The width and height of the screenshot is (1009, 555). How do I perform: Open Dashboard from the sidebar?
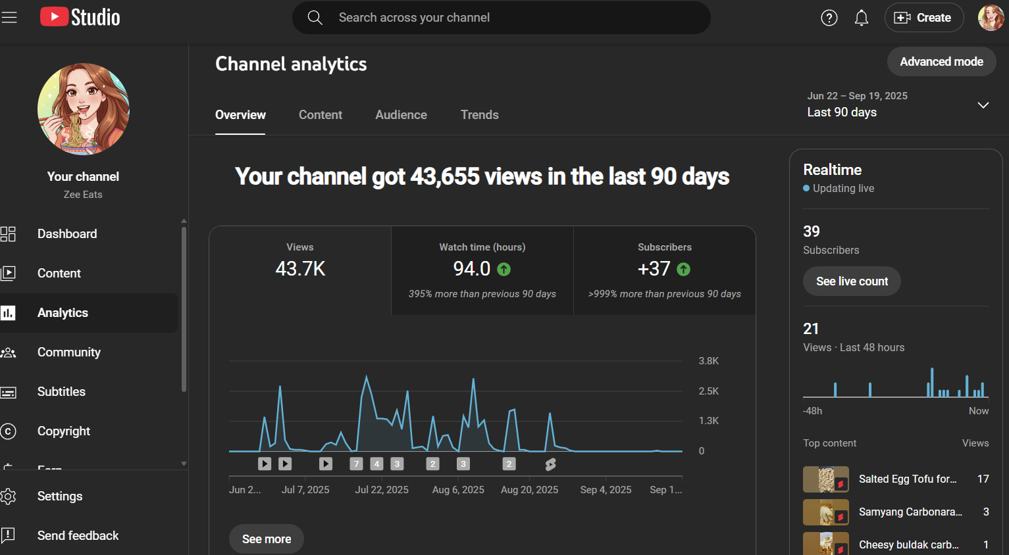[x=66, y=234]
